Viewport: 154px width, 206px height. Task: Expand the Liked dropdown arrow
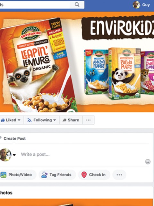(x=19, y=120)
